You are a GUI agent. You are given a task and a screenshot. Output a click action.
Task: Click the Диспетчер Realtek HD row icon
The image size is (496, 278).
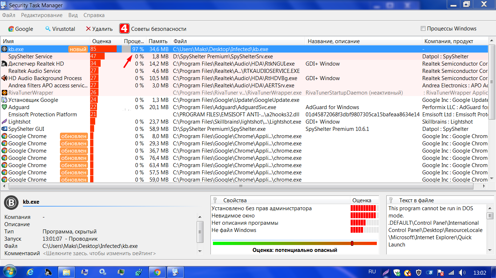[4, 64]
